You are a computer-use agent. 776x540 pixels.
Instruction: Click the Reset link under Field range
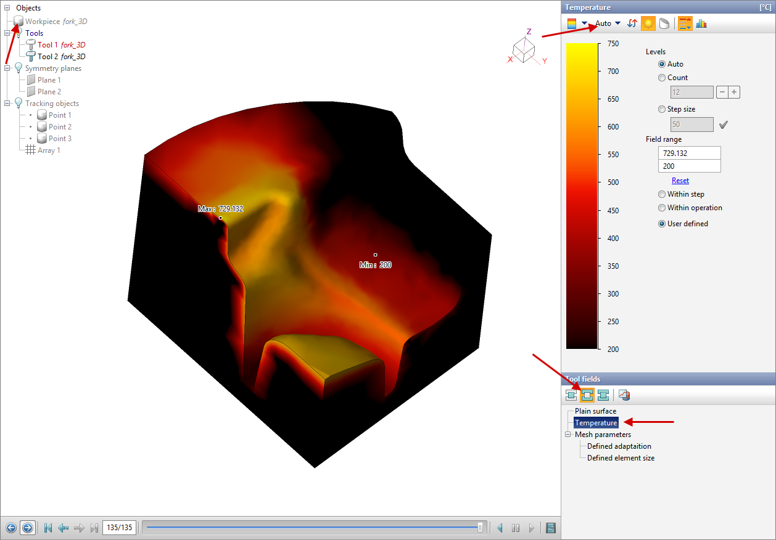(680, 181)
